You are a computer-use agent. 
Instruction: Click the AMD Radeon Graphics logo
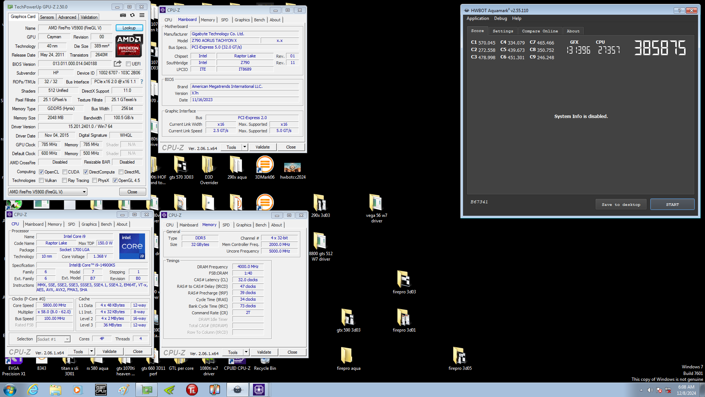coord(129,46)
